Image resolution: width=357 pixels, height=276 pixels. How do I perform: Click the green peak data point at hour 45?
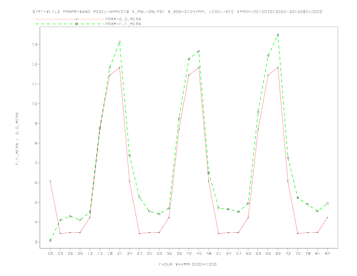[198, 51]
